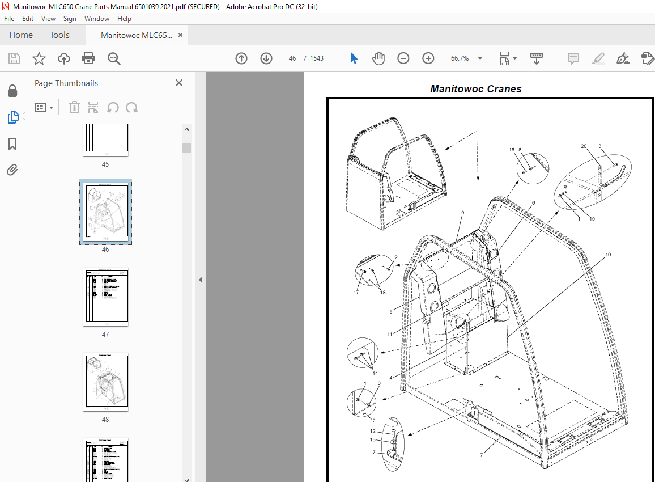Viewport: 655px width, 482px height.
Task: Rotate page clockwise
Action: click(131, 107)
